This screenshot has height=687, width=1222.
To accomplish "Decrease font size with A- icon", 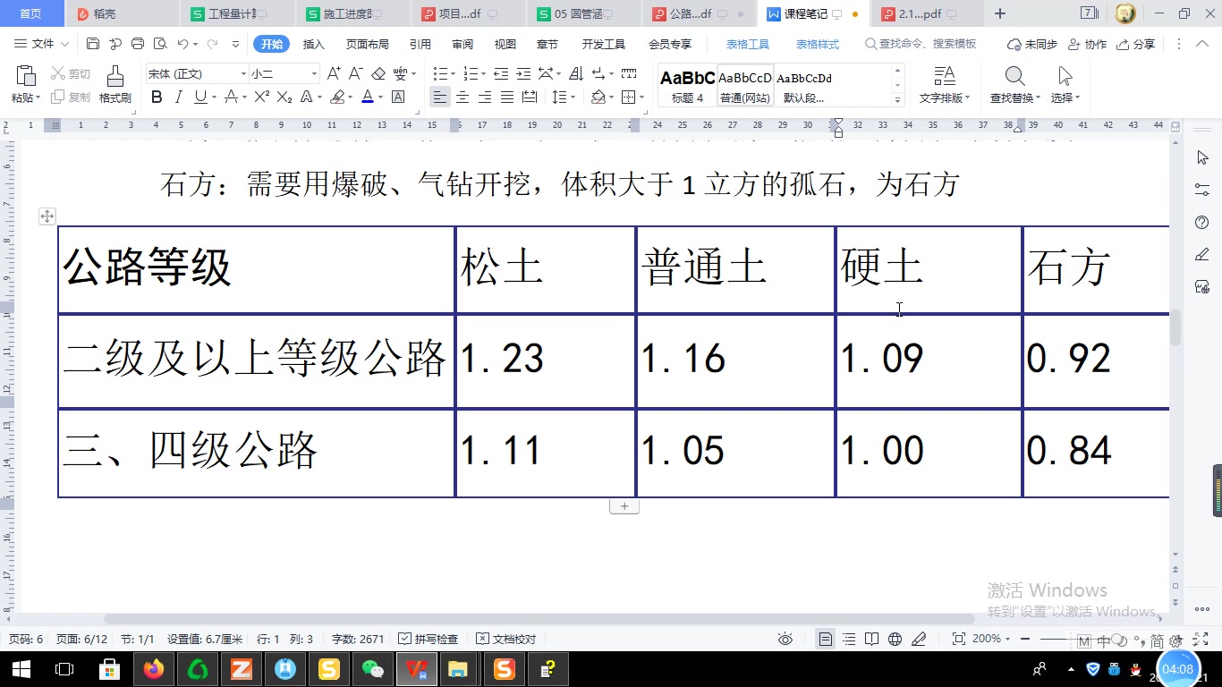I will tap(356, 74).
